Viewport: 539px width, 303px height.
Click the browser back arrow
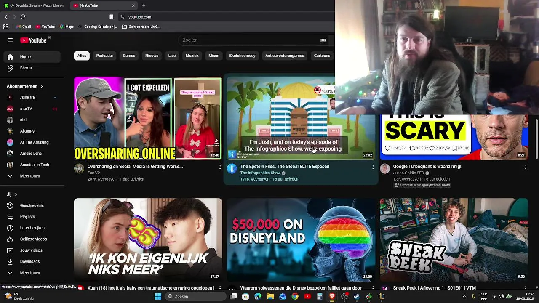(6, 17)
